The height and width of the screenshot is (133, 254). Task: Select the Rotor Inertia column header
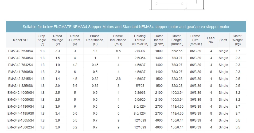click(159, 40)
